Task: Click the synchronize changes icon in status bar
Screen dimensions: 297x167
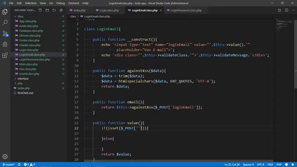Action: pyautogui.click(x=19, y=165)
